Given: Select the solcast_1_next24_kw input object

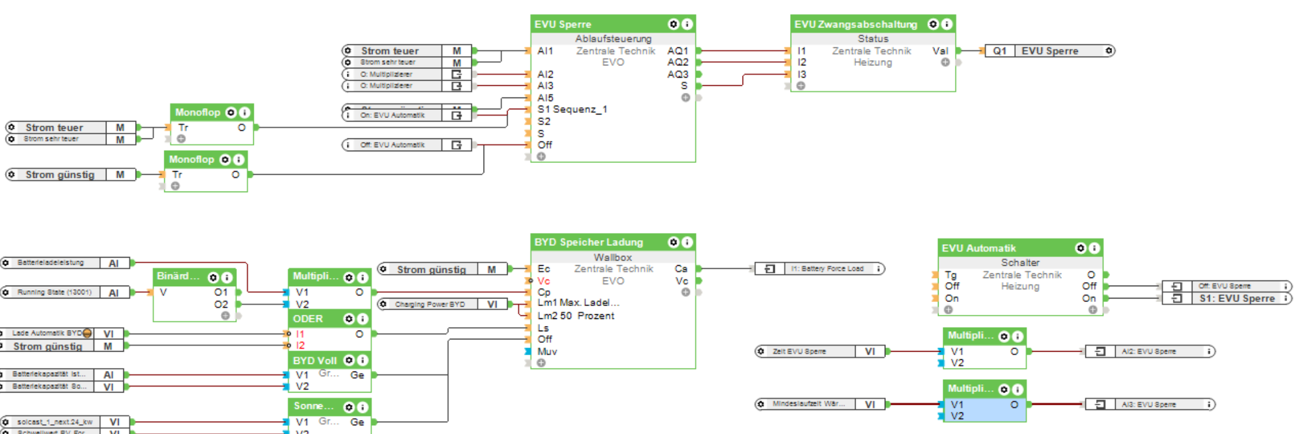Looking at the screenshot, I should click(x=65, y=422).
